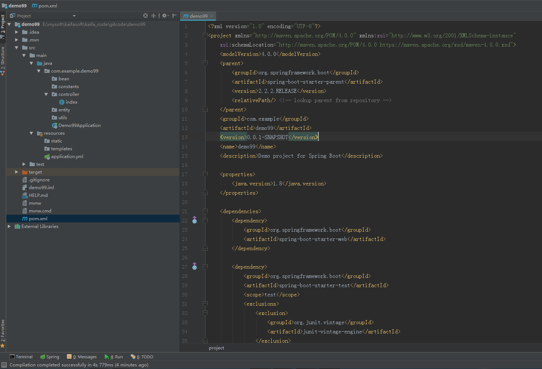
Task: Click the Collapse All icon in Project panel
Action: coord(153,16)
